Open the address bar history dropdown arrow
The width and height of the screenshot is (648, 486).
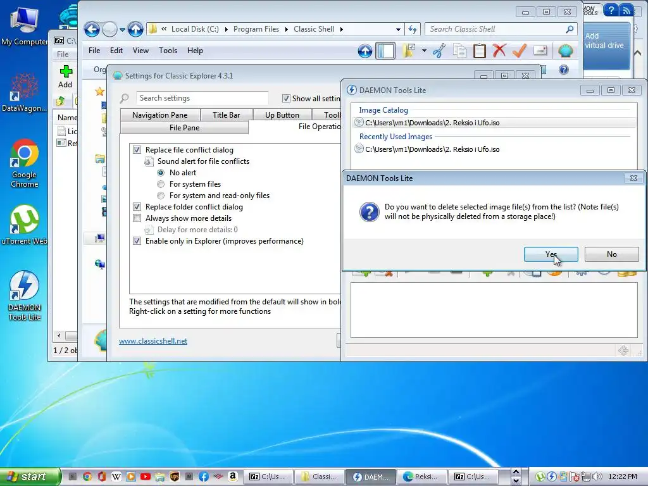point(398,29)
